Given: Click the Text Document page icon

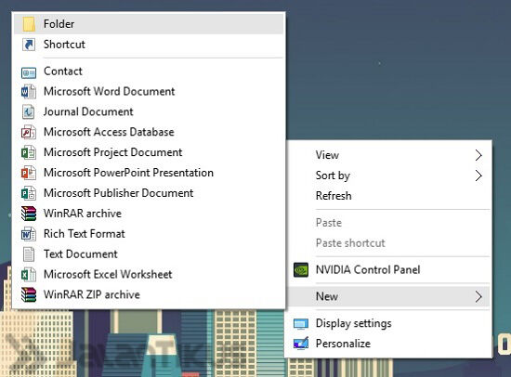Looking at the screenshot, I should (29, 254).
